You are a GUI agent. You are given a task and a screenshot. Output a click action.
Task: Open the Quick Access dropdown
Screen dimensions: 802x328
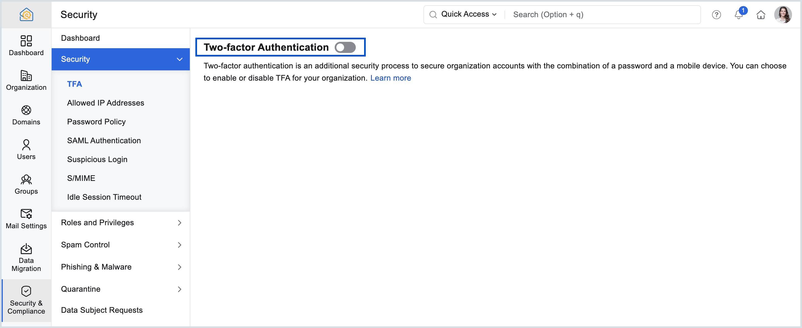coord(468,14)
